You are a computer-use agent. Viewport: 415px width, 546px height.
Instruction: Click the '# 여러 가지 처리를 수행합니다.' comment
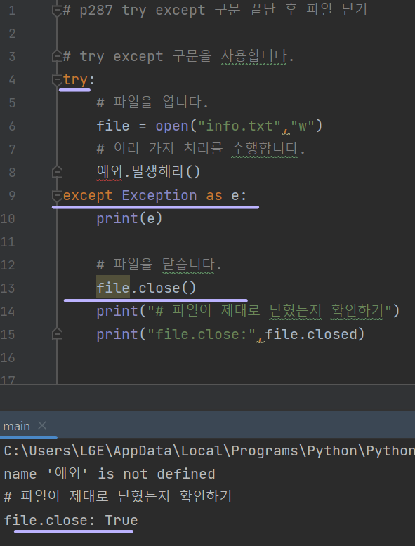coord(201,149)
